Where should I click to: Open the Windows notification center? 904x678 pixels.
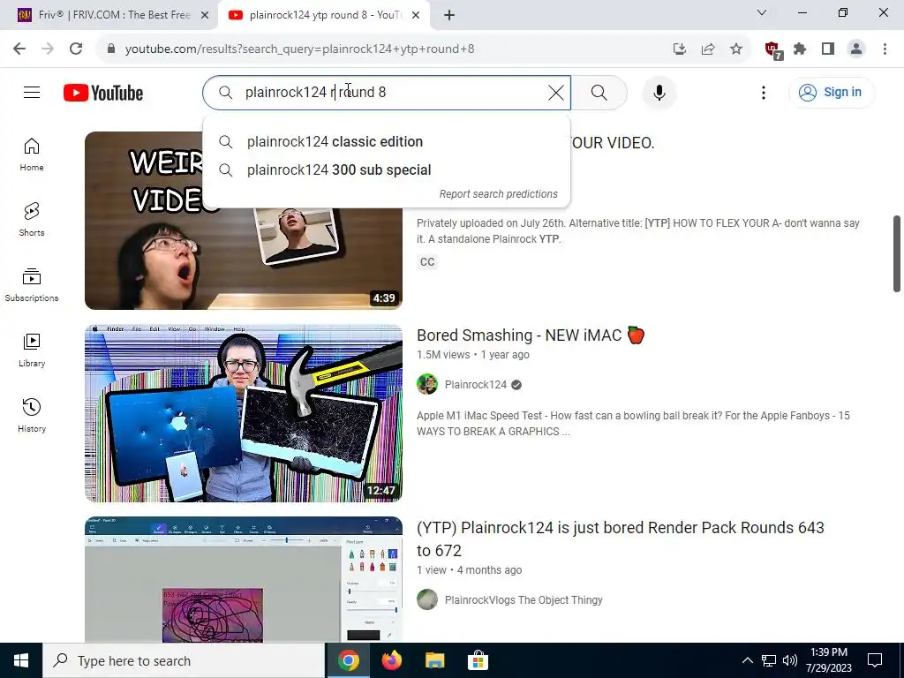pos(875,660)
